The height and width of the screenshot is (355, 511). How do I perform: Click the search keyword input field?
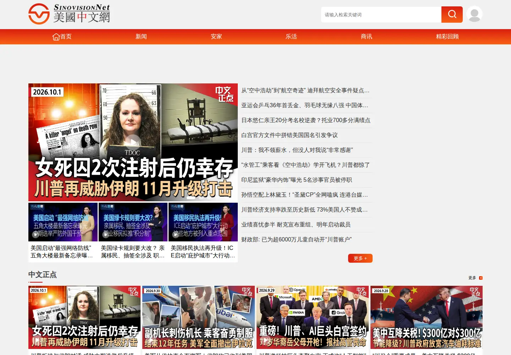point(381,15)
